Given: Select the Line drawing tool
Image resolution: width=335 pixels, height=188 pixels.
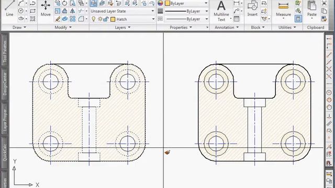Looking at the screenshot, I should click(x=9, y=8).
